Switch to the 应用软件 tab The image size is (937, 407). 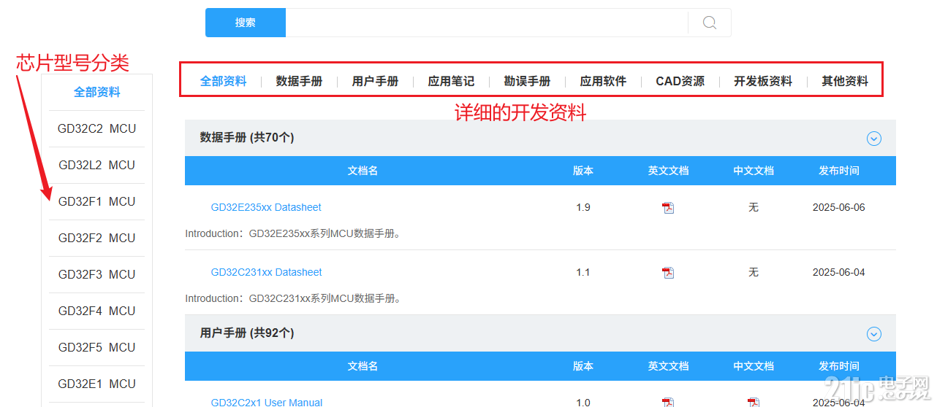(603, 81)
